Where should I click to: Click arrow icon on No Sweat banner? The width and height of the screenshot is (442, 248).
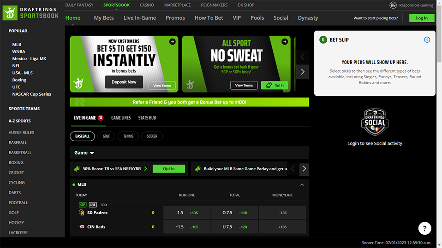pos(285,42)
